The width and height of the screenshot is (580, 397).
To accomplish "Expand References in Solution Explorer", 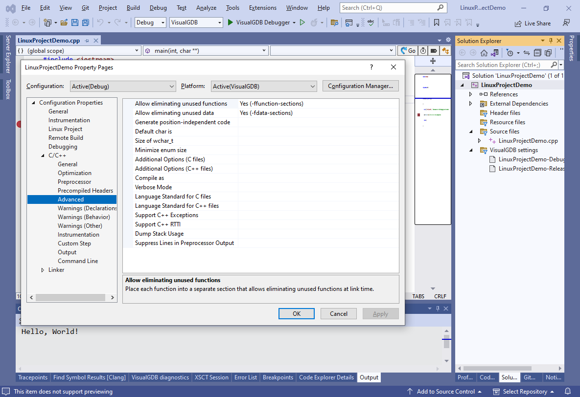I will click(470, 94).
